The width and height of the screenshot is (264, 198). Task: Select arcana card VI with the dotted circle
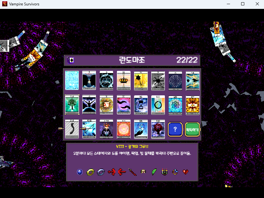point(175,81)
